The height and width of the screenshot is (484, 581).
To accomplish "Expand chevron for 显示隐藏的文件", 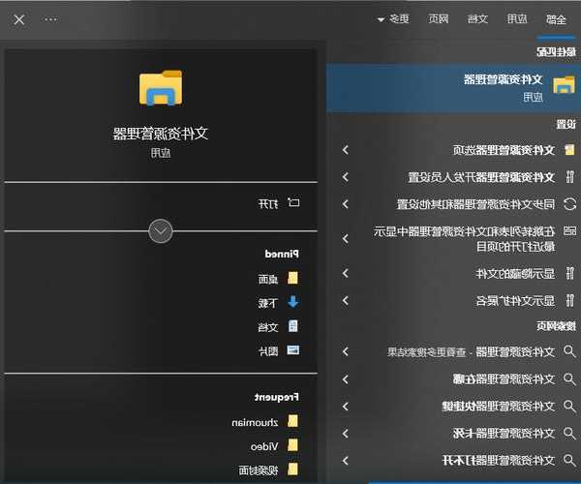I will coord(346,273).
